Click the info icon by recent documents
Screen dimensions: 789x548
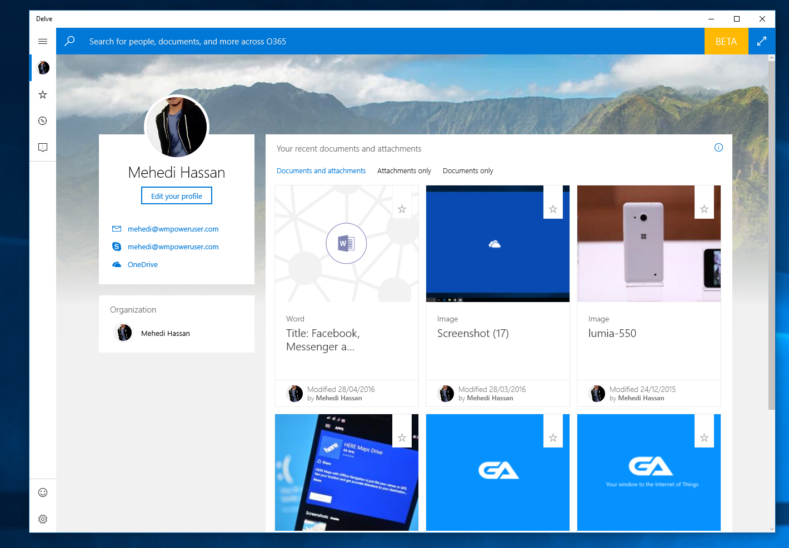pos(718,147)
